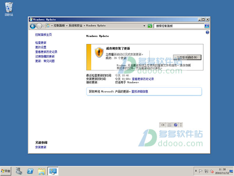Launch PowerShell from taskbar
The height and width of the screenshot is (176, 234).
pyautogui.click(x=30, y=171)
